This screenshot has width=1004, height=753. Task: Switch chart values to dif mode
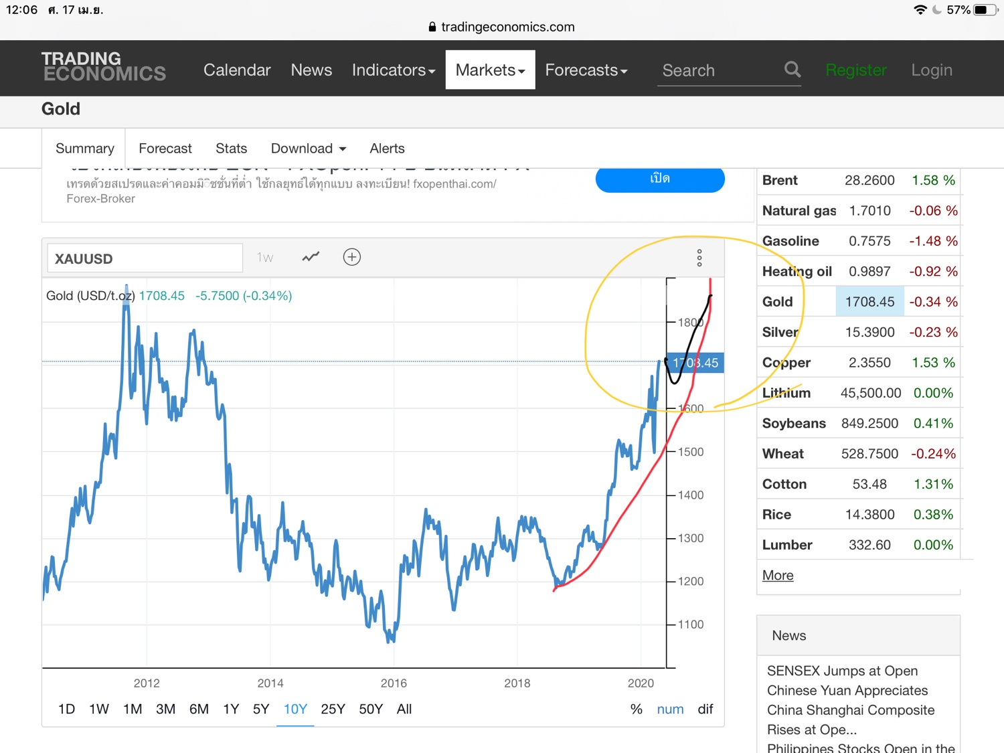(x=705, y=709)
